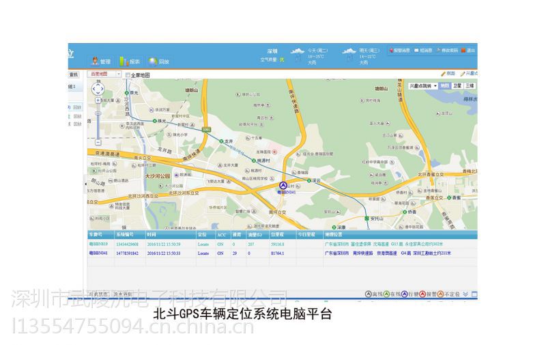
Task: Click the 行驶 driving status legend icon
Action: click(404, 294)
